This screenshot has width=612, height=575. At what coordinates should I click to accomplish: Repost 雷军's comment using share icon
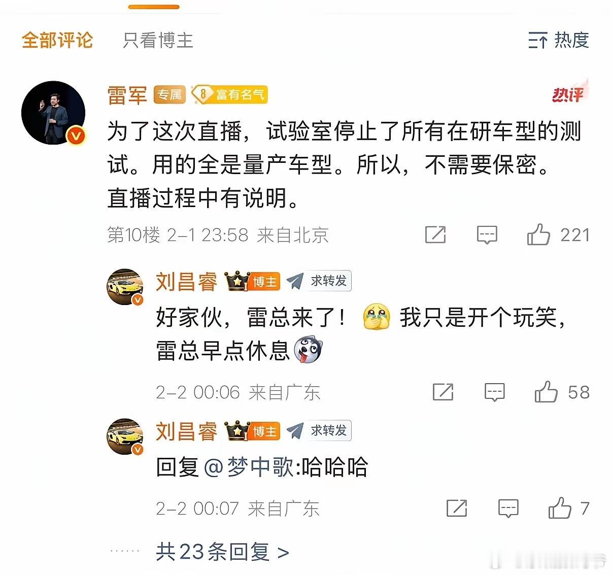click(x=435, y=234)
